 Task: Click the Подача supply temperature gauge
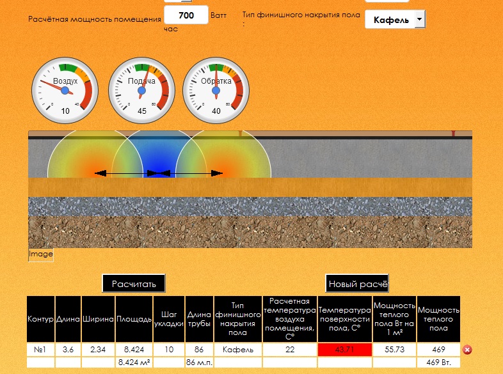coord(141,90)
